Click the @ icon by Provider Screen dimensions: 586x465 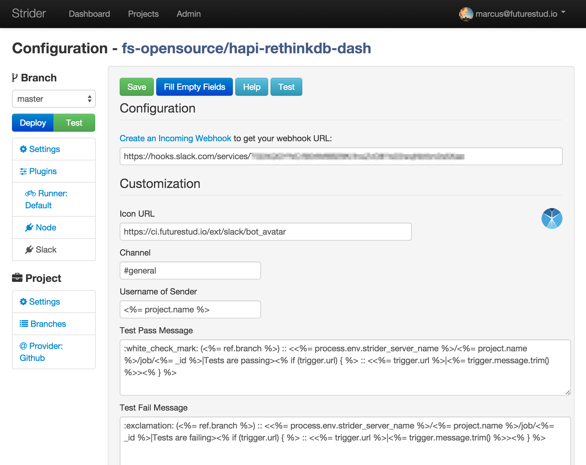23,346
